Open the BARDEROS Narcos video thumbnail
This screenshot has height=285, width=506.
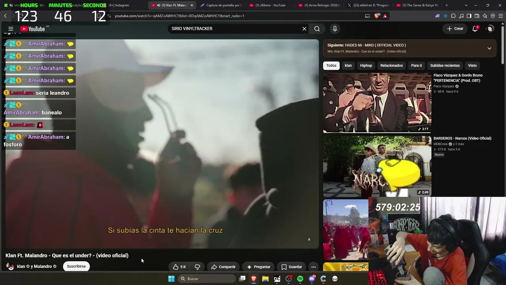(x=377, y=166)
